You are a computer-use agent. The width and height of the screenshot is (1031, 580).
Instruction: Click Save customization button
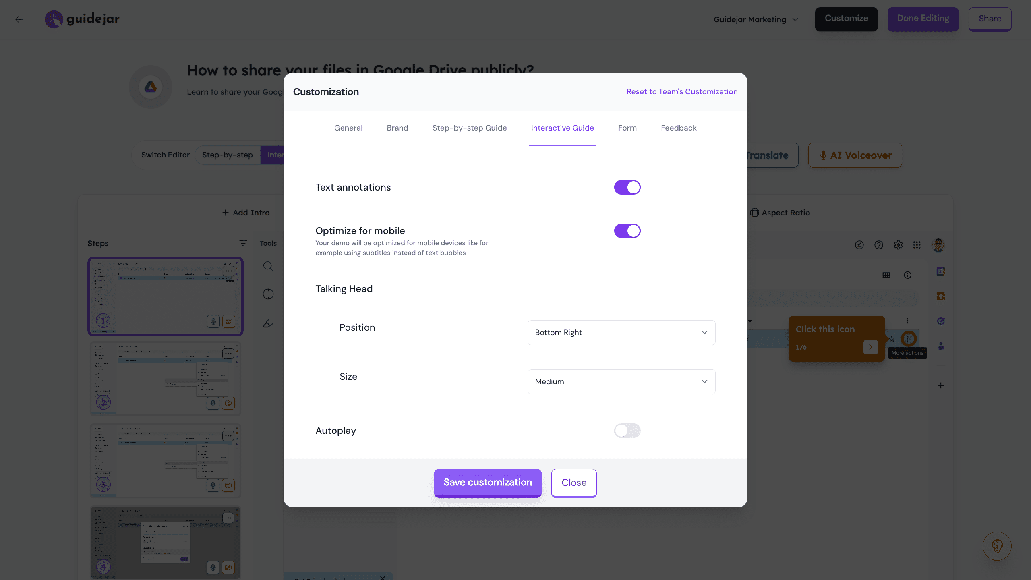[x=487, y=483]
